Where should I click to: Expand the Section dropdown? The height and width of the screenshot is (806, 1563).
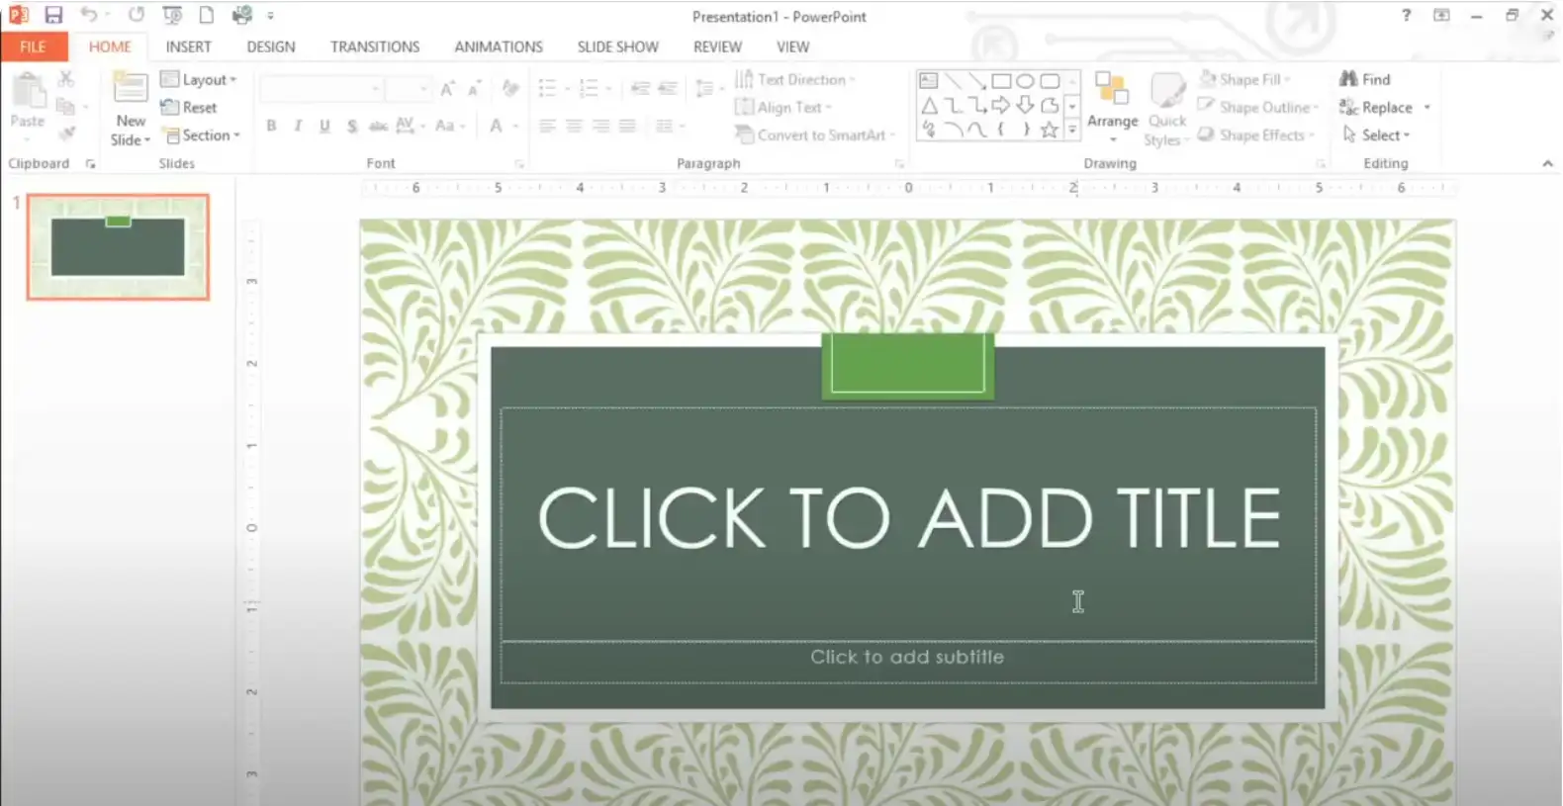(x=202, y=135)
